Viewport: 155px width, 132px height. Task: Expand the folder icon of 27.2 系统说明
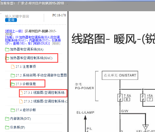[x=13, y=75]
